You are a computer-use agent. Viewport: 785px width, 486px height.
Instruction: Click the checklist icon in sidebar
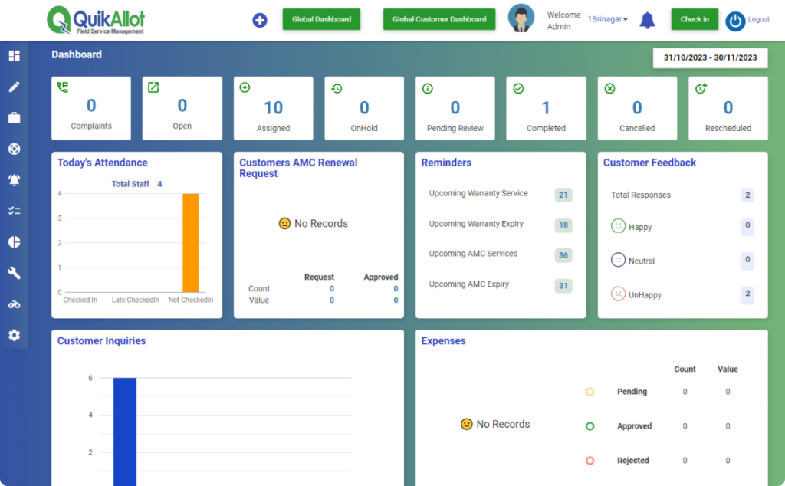pyautogui.click(x=14, y=211)
